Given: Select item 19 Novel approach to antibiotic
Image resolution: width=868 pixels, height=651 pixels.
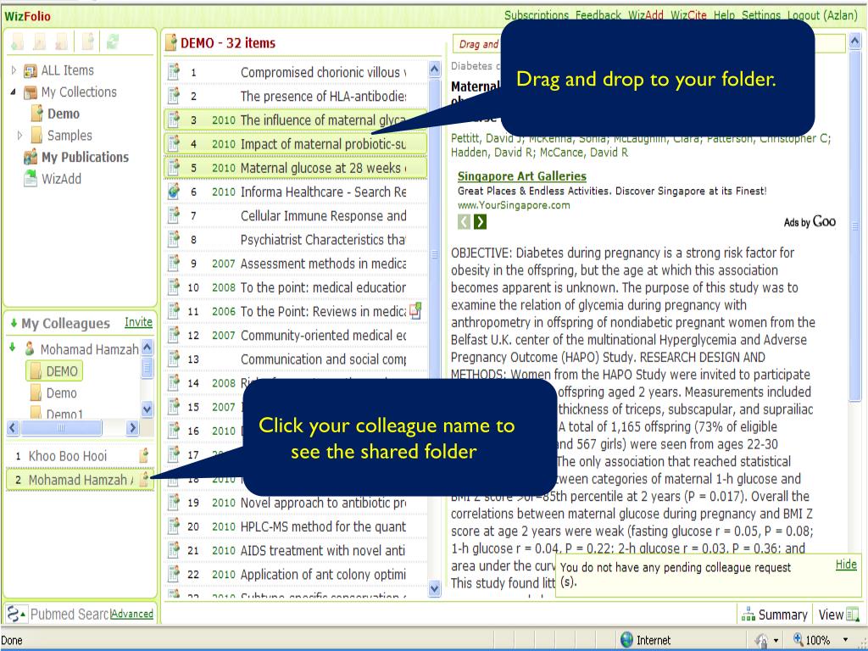Looking at the screenshot, I should click(296, 503).
